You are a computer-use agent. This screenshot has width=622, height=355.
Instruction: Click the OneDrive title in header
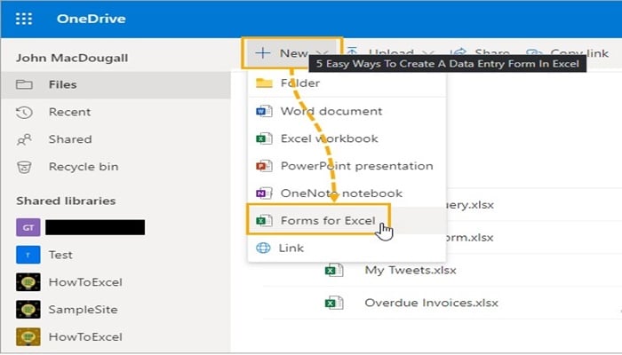tap(92, 19)
